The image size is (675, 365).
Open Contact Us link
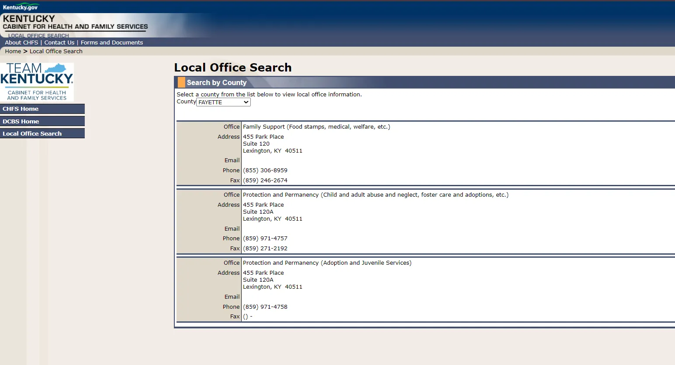[59, 42]
